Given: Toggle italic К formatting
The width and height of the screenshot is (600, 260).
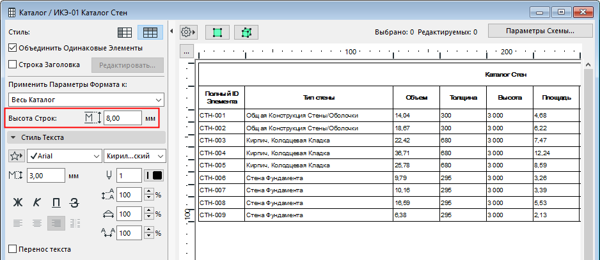Looking at the screenshot, I should point(36,203).
